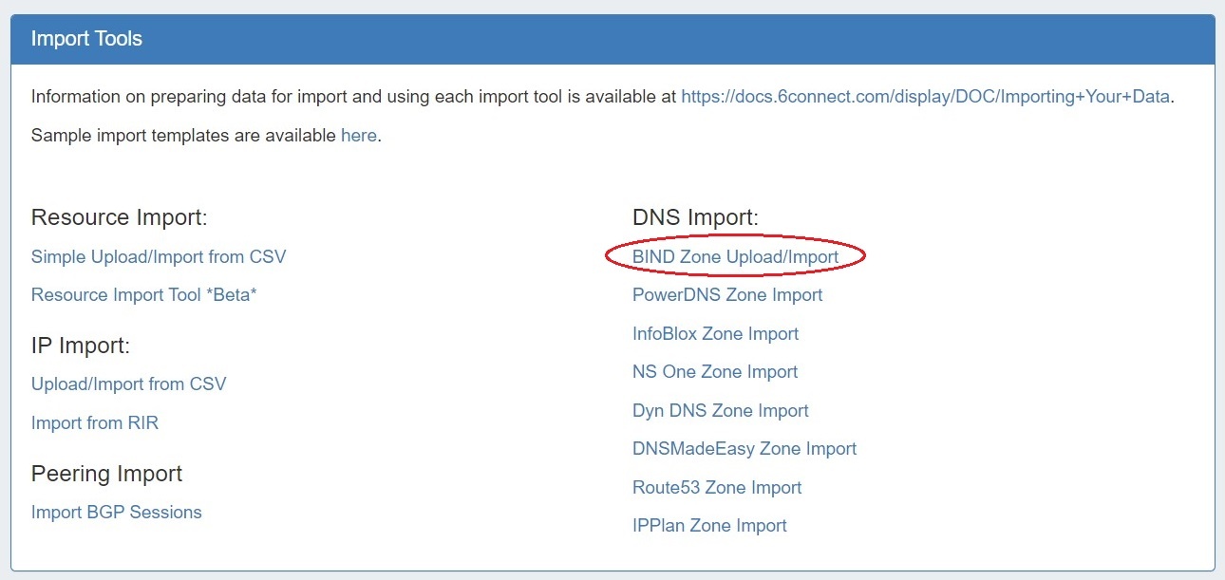The width and height of the screenshot is (1225, 580).
Task: Choose InfoBlox Zone Import
Action: tap(715, 333)
